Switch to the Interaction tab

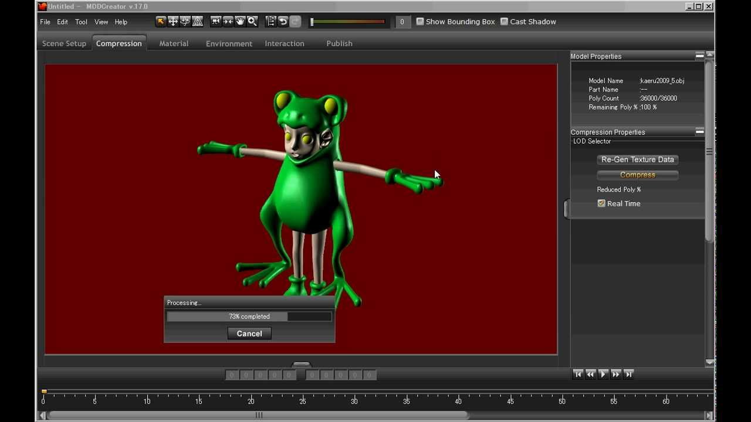285,43
